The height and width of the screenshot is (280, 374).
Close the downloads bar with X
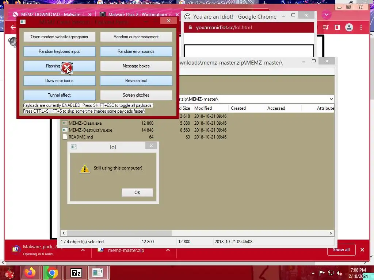coord(362,250)
